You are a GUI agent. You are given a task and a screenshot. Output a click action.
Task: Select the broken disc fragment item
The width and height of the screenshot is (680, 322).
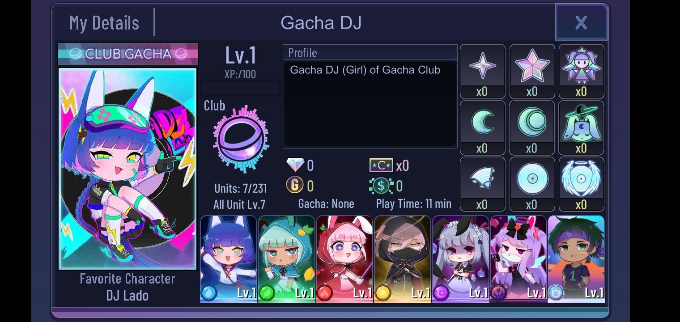[483, 178]
